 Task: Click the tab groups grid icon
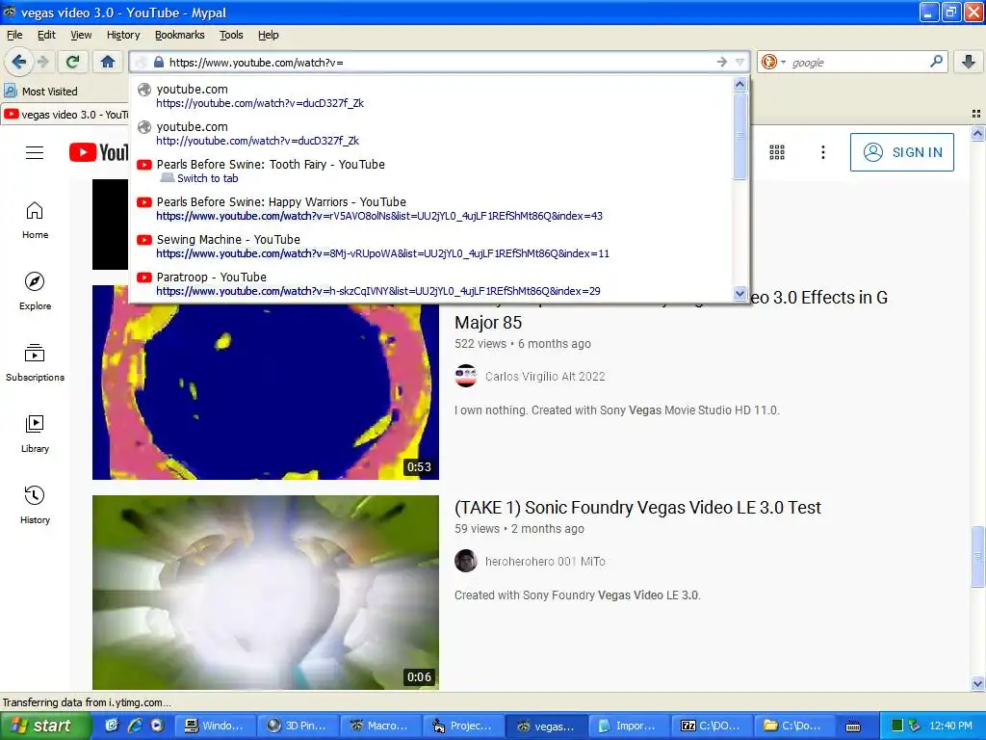point(976,114)
